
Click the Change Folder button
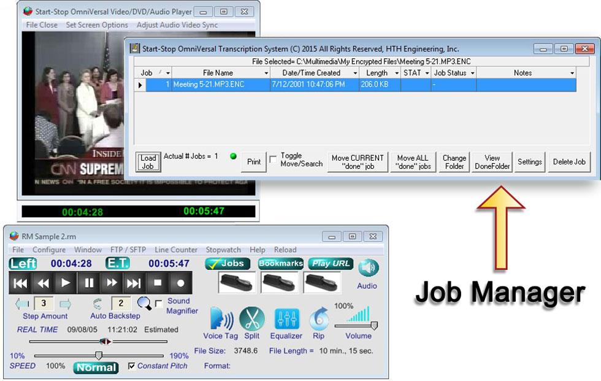[454, 162]
